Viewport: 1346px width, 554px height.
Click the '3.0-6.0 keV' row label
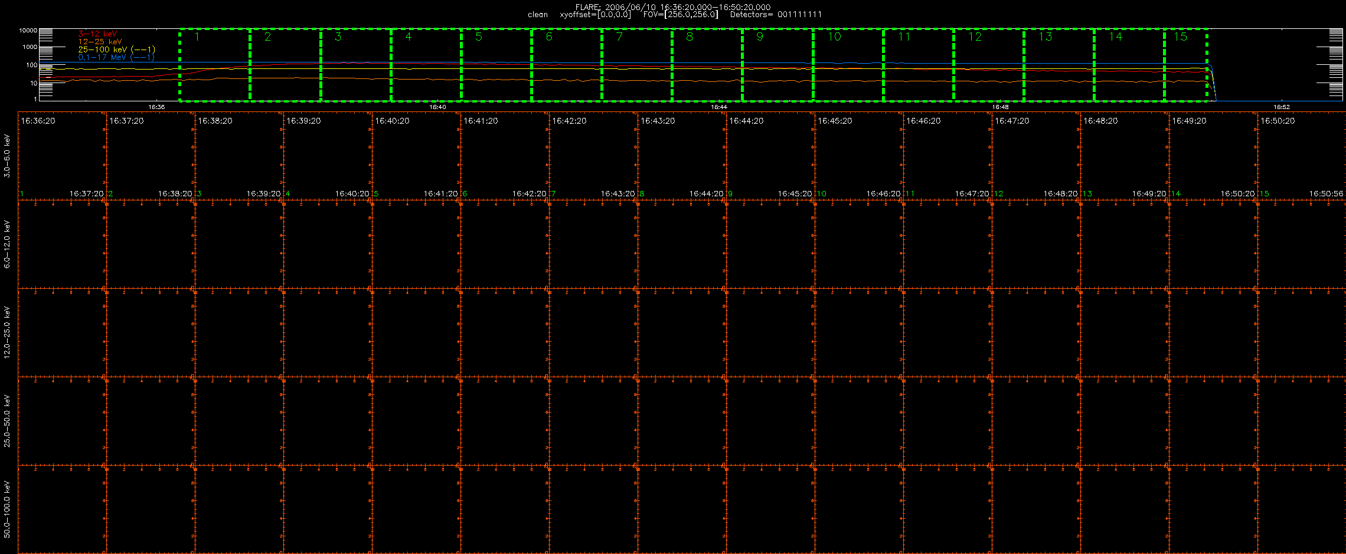7,156
